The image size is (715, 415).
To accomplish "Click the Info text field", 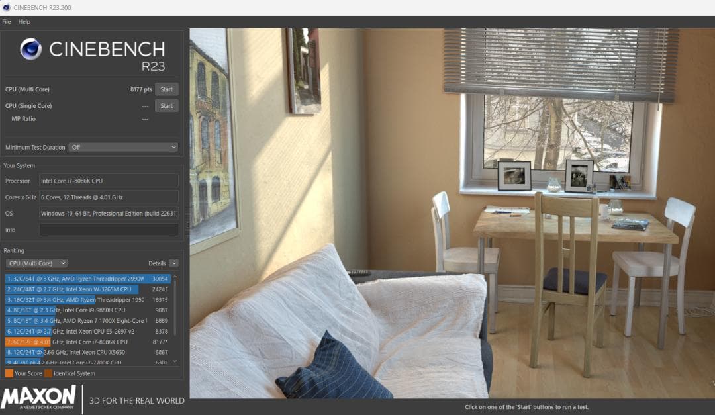I will click(x=109, y=230).
